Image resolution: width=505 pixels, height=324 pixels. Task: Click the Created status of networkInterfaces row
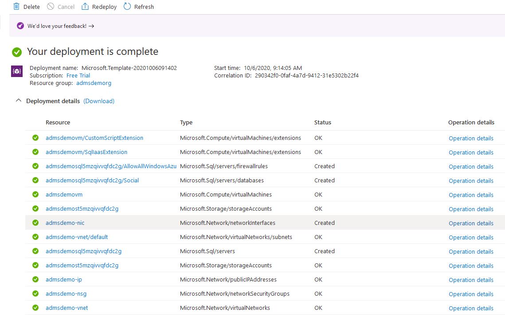click(324, 223)
